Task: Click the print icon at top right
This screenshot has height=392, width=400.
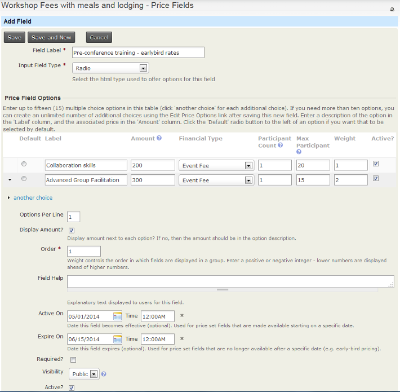Action: pos(392,10)
